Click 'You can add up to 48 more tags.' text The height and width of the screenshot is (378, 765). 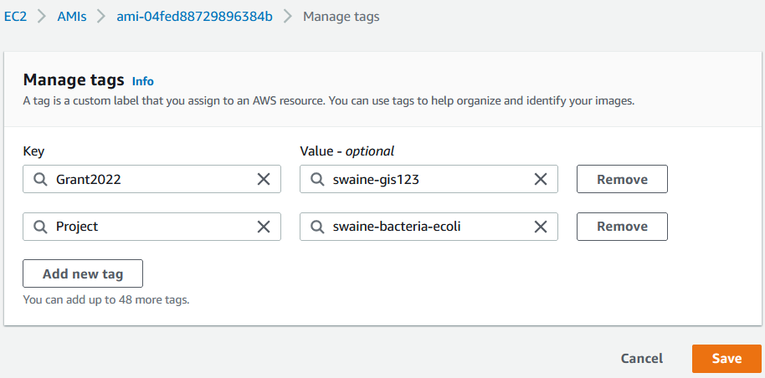[x=105, y=299]
